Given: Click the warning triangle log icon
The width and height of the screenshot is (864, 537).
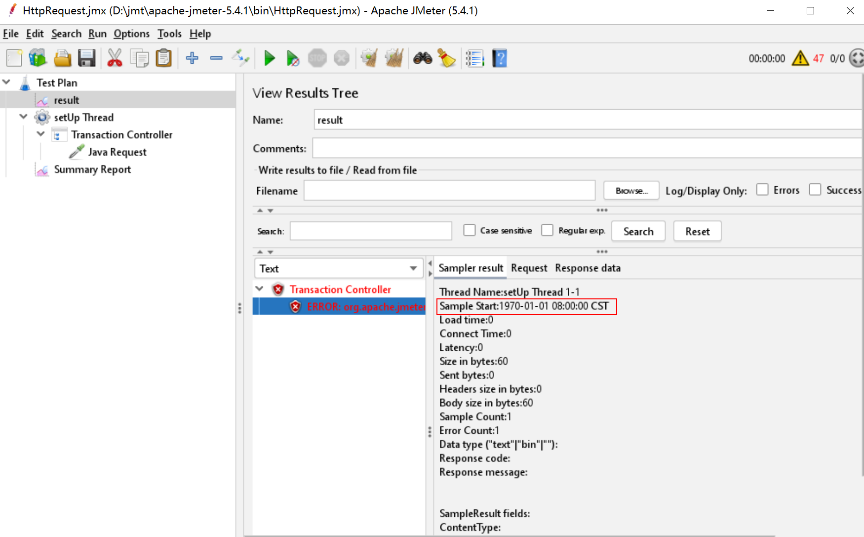Looking at the screenshot, I should [800, 58].
